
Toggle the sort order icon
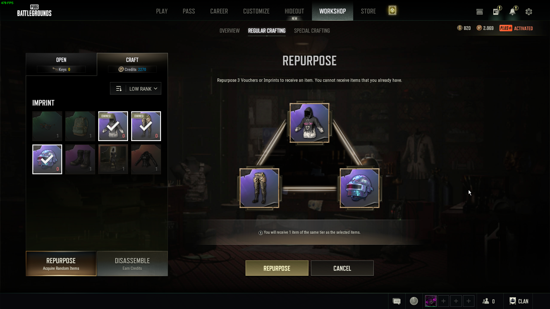tap(119, 89)
